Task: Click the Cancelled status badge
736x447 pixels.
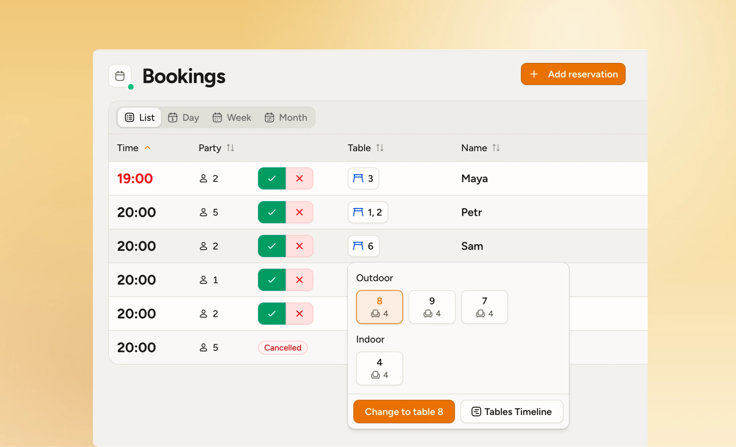Action: click(x=283, y=347)
